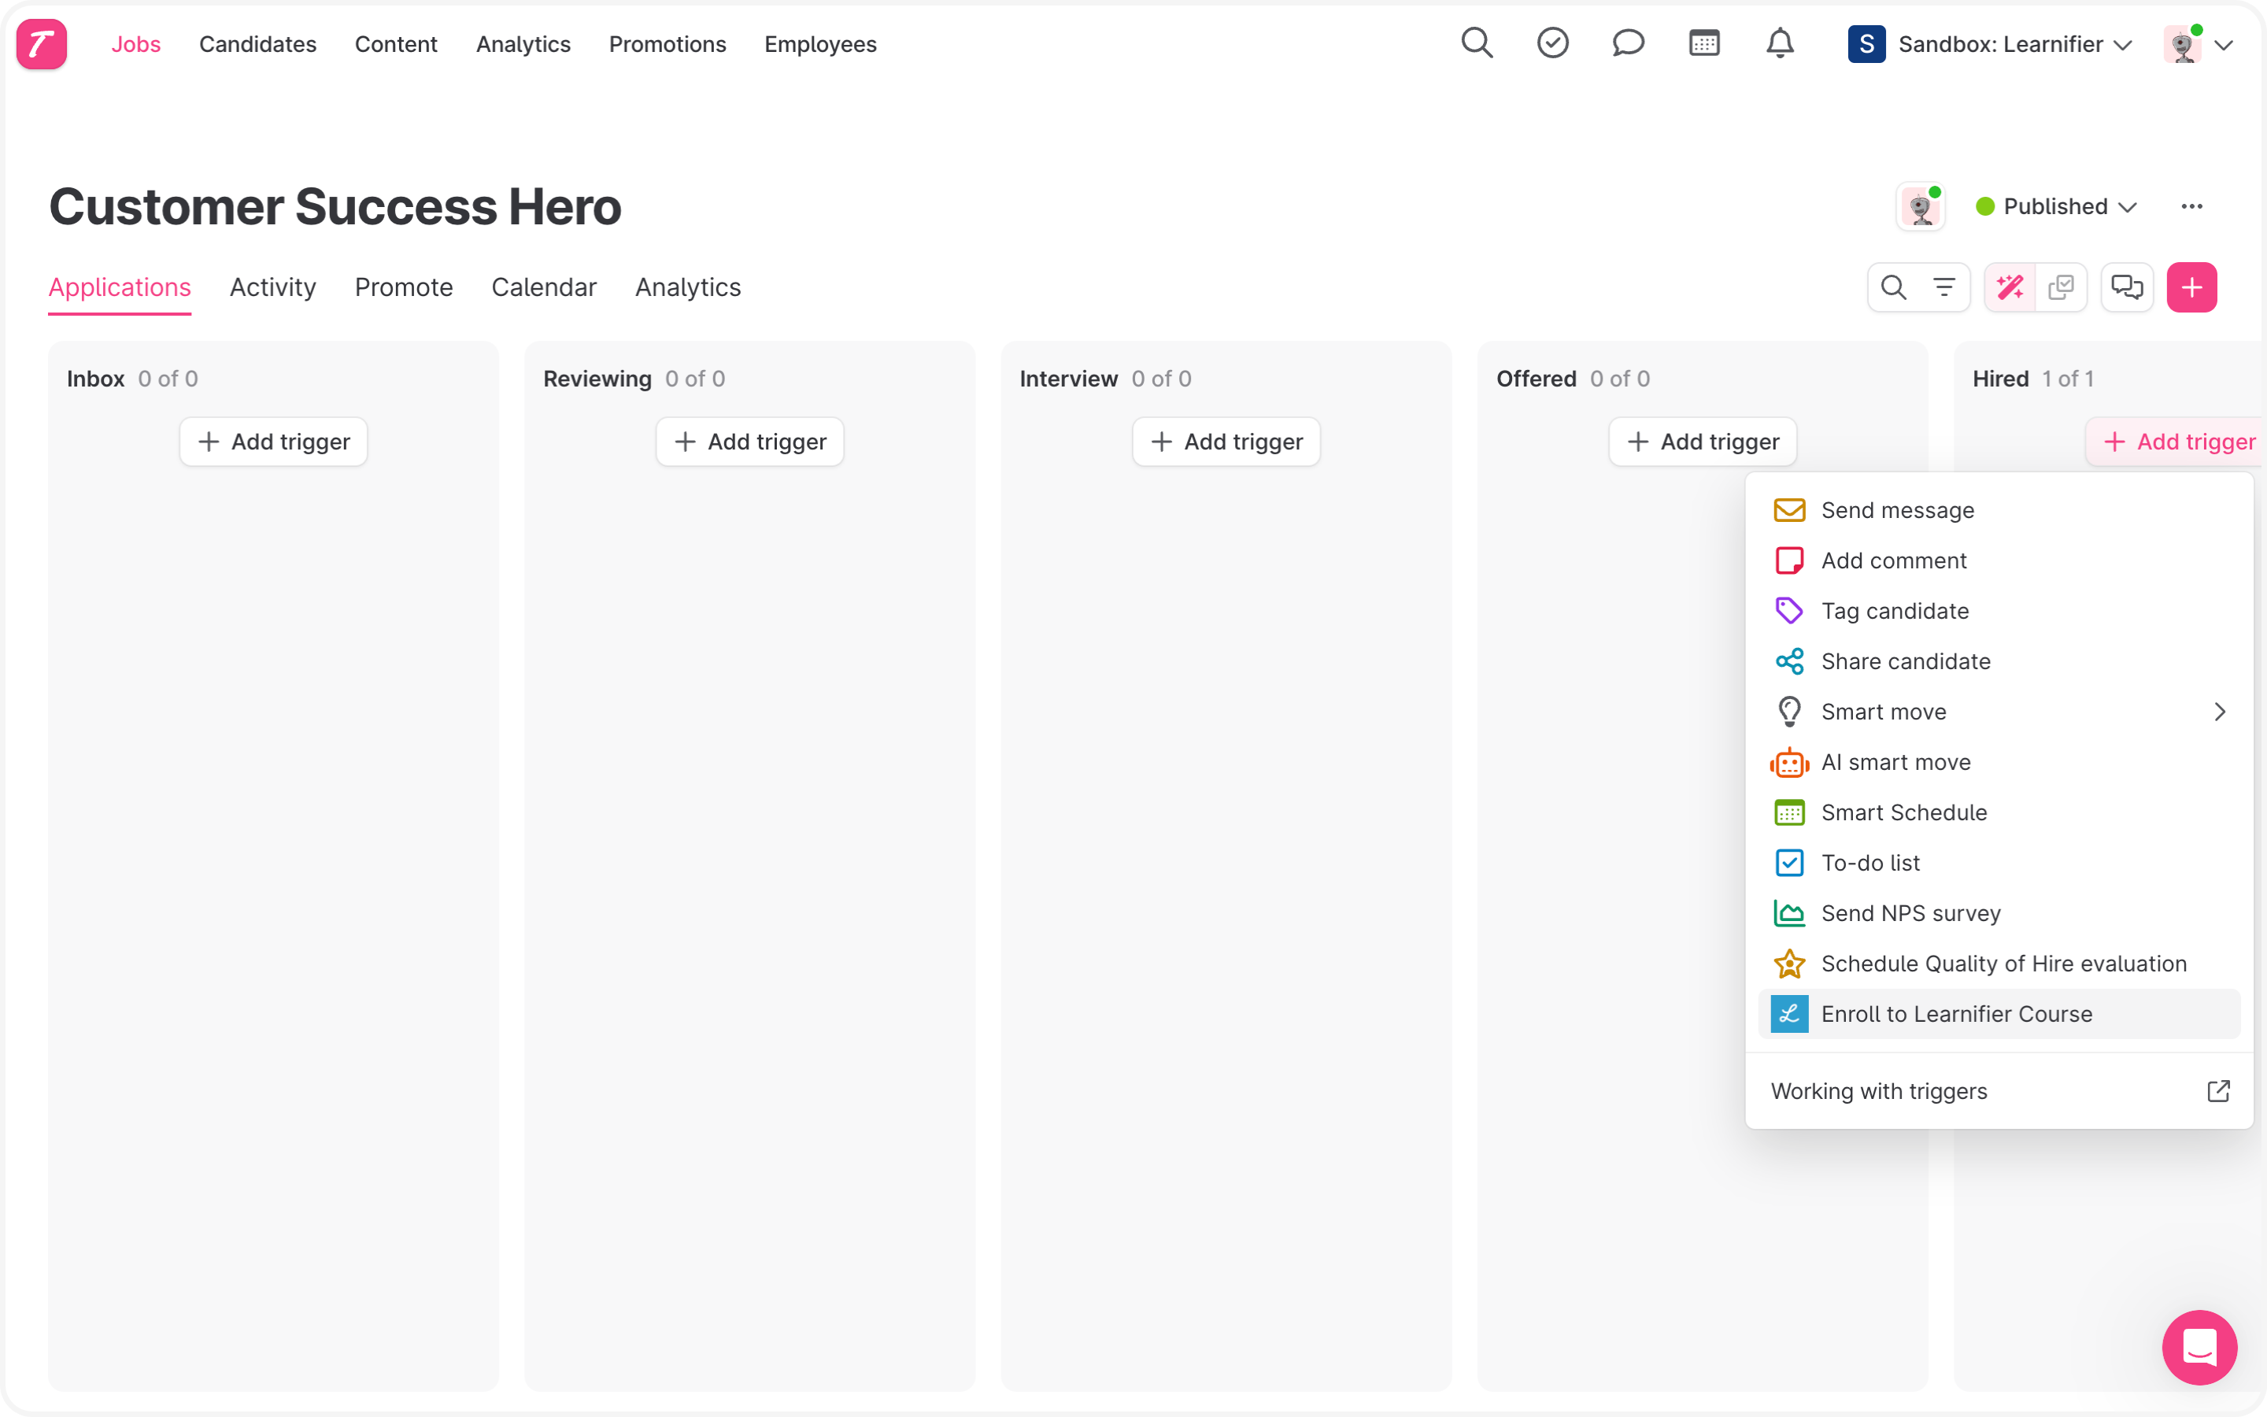The height and width of the screenshot is (1417, 2267).
Task: Toggle the bulk select cards icon
Action: 2061,287
